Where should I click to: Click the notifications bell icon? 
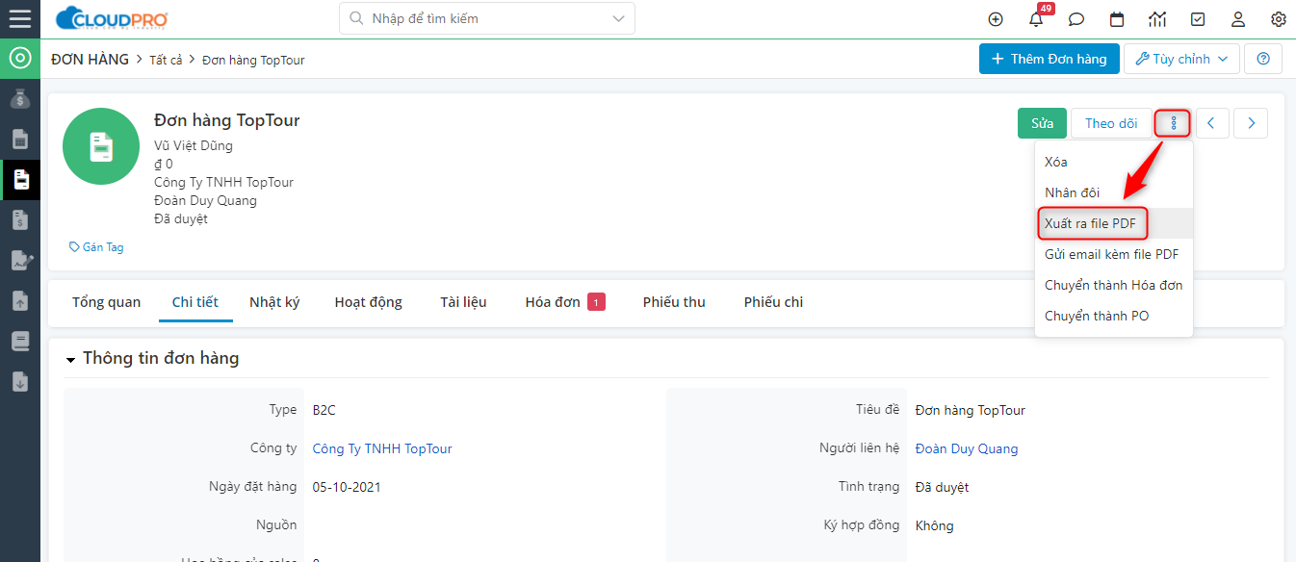(x=1036, y=19)
